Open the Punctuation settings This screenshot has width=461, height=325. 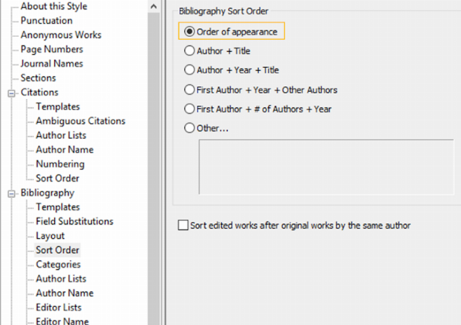point(47,21)
